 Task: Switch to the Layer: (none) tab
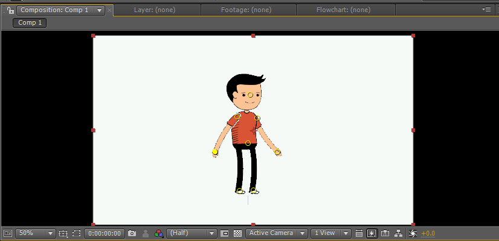coord(155,10)
